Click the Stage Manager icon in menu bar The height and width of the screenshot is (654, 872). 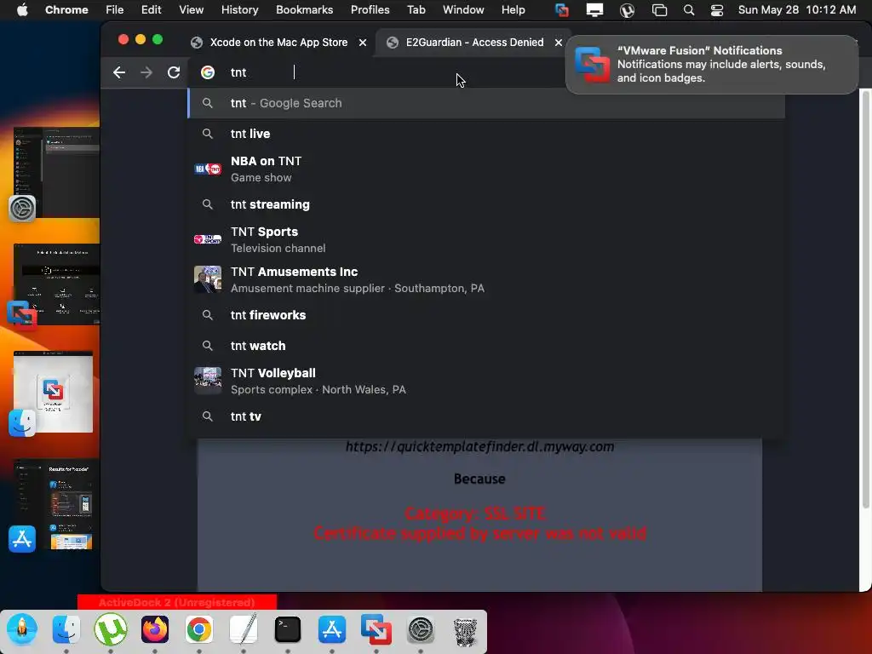[x=660, y=10]
